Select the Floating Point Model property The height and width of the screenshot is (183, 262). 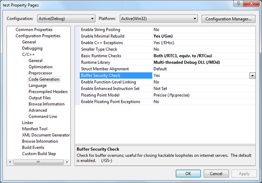point(116,95)
